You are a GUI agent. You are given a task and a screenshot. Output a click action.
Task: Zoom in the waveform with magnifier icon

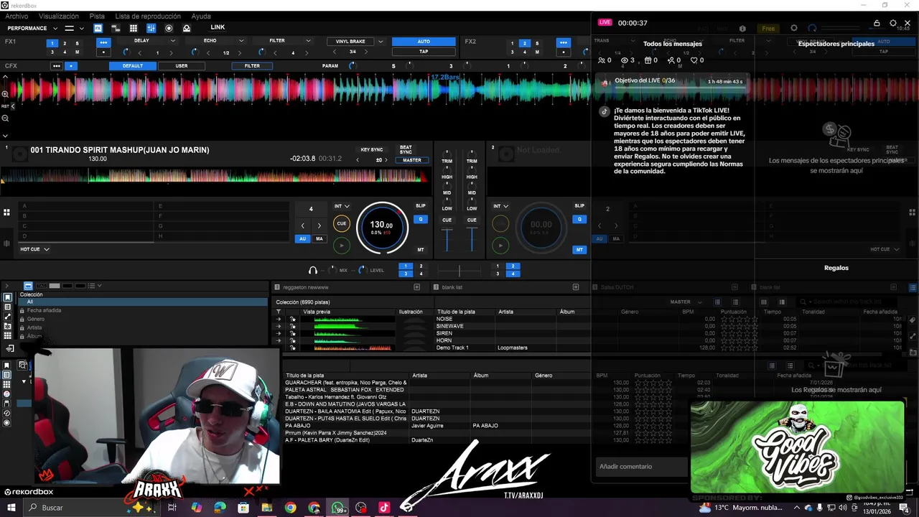tap(5, 94)
